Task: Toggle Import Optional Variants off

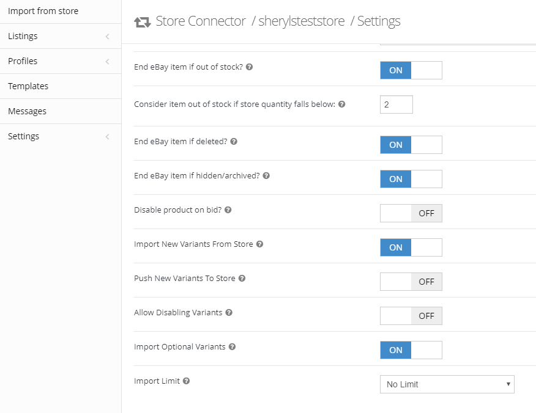Action: coord(411,350)
